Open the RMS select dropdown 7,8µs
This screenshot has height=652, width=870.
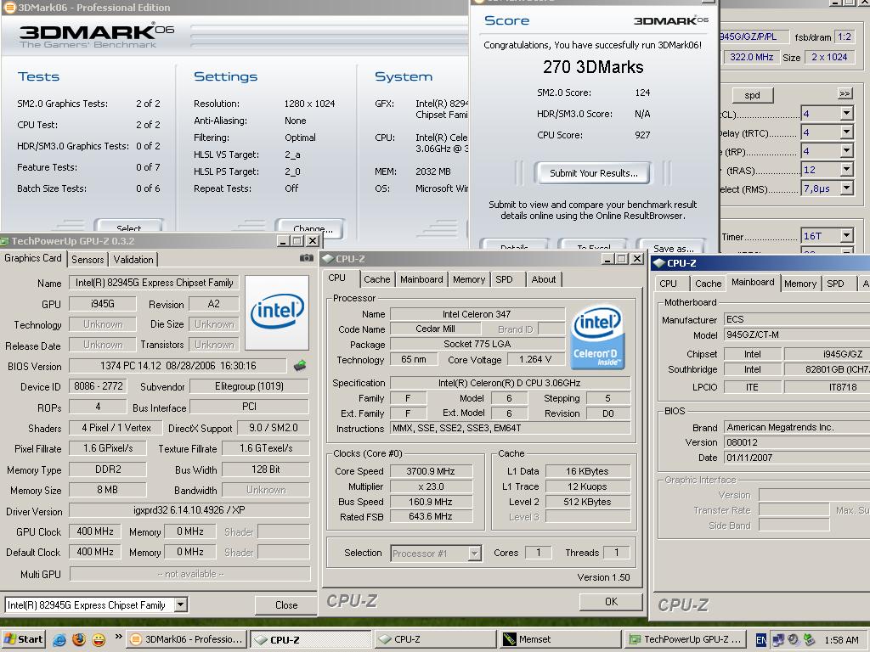click(x=846, y=188)
